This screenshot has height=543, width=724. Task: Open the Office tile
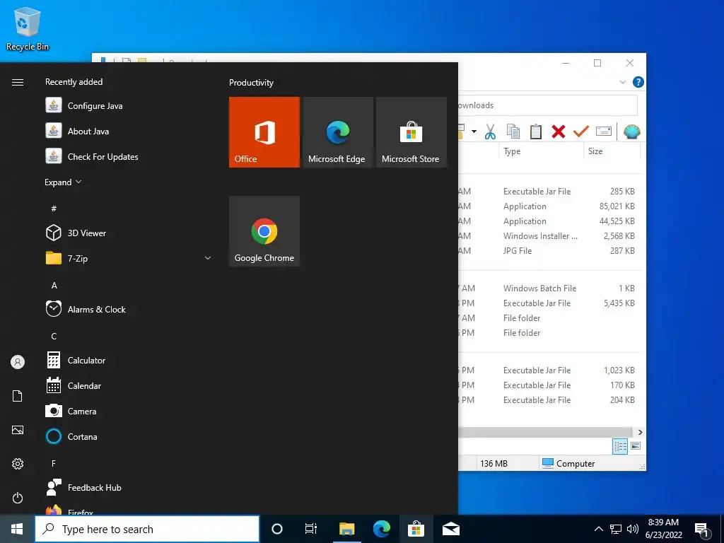(x=264, y=132)
